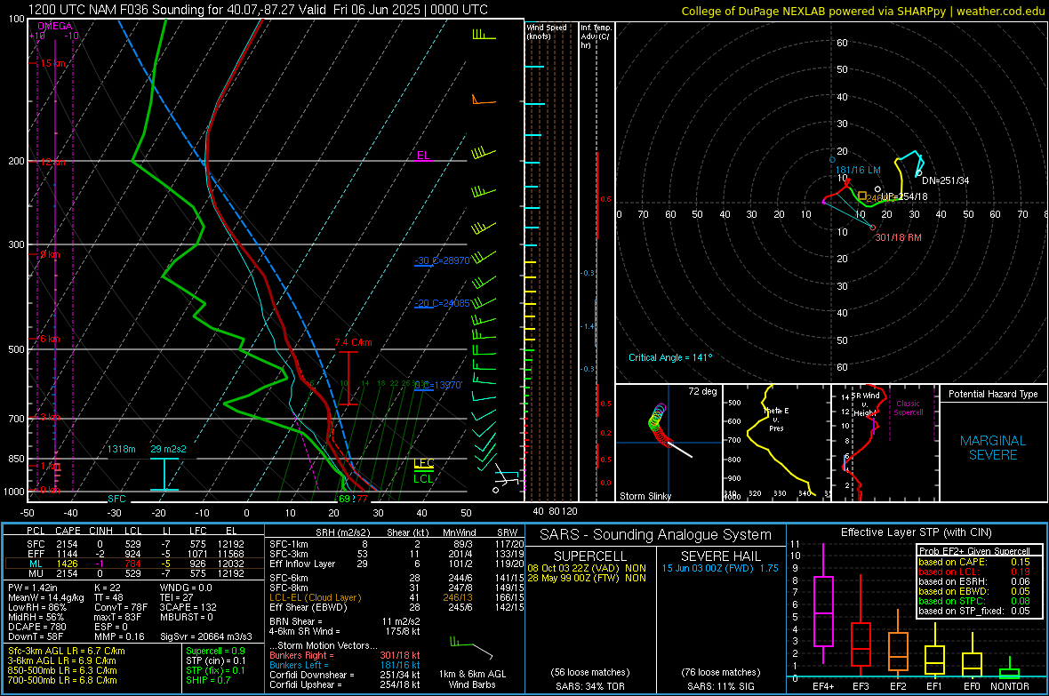Click the Theta-E v. Pres label
The image size is (1049, 696).
pyautogui.click(x=776, y=420)
